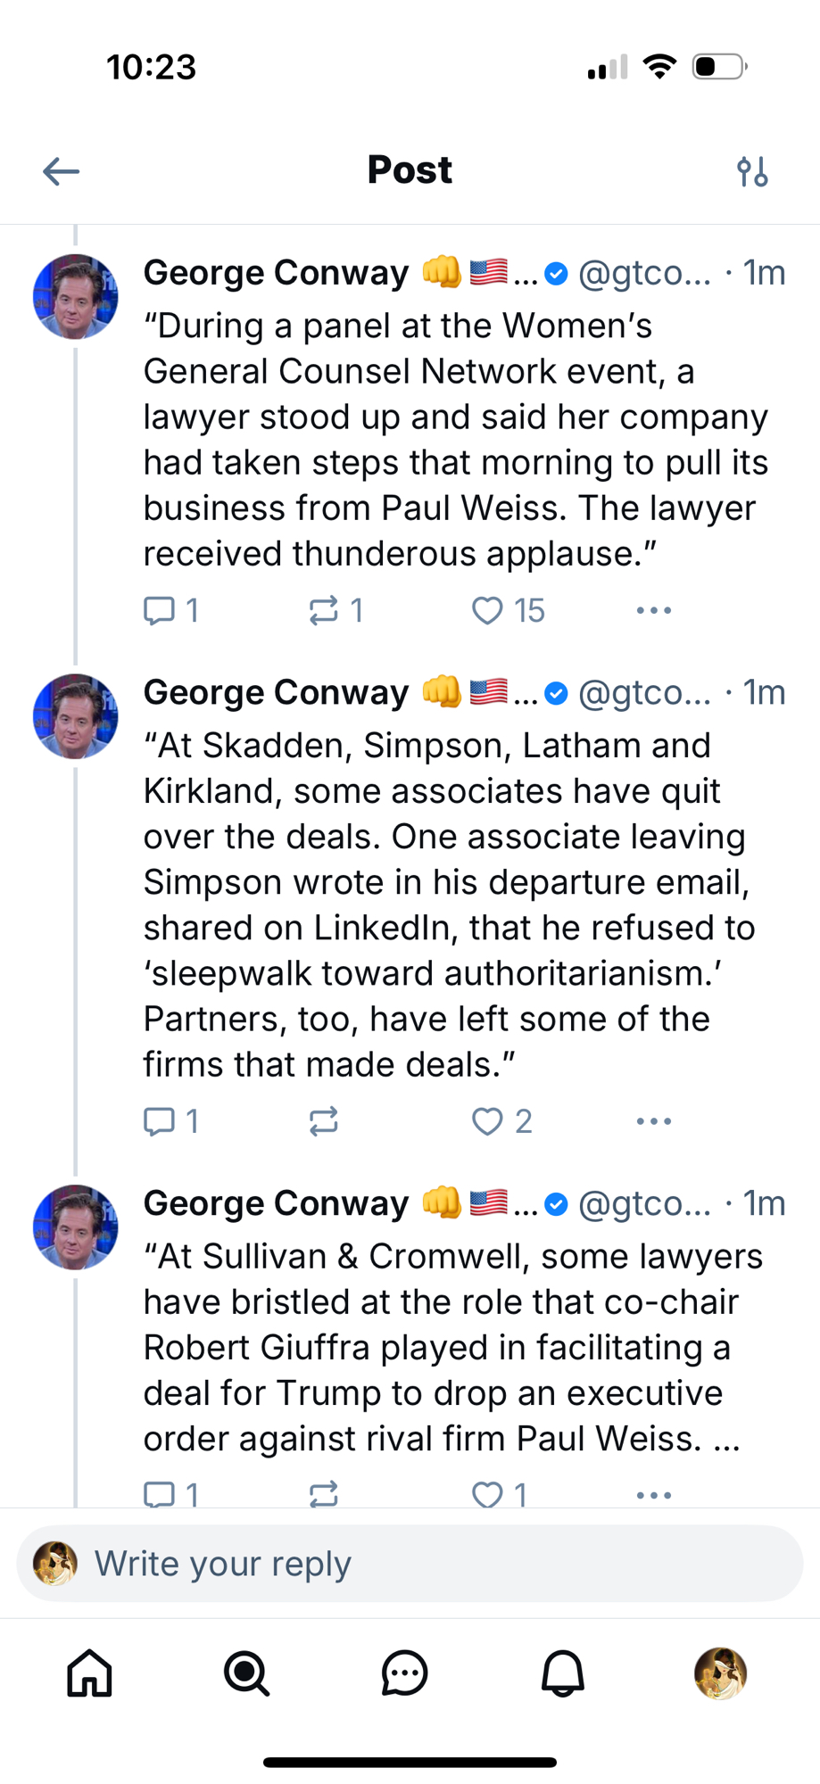Repost the Women's General Counsel post
This screenshot has height=1784, width=820.
(x=324, y=610)
